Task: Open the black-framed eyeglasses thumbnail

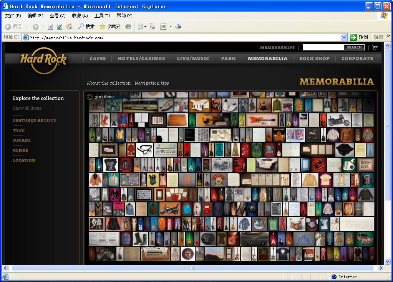Action: [x=144, y=150]
